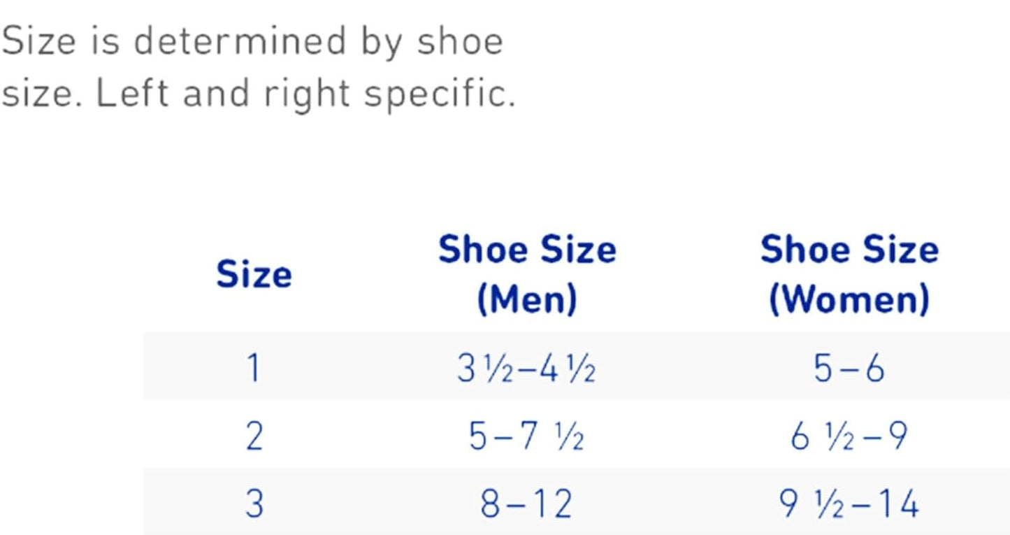Click the "Shoe Size (Men)" column header
The image size is (1010, 535).
[527, 274]
